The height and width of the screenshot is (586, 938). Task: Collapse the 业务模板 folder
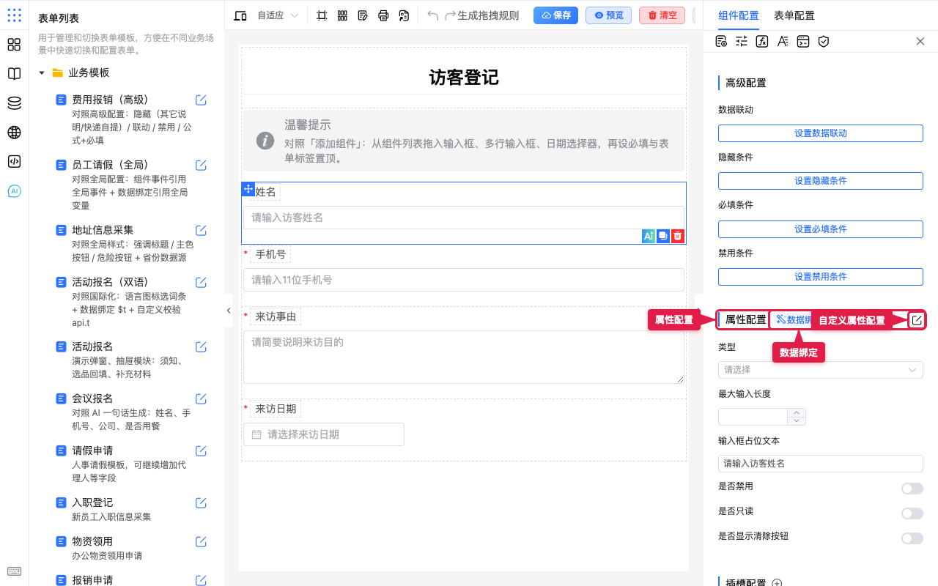click(x=42, y=73)
